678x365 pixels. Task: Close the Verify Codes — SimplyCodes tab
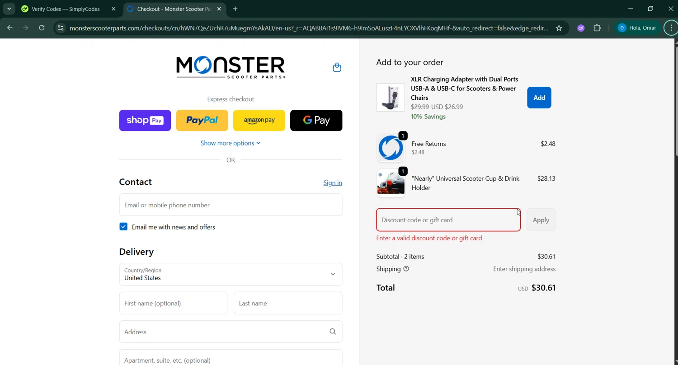click(113, 9)
